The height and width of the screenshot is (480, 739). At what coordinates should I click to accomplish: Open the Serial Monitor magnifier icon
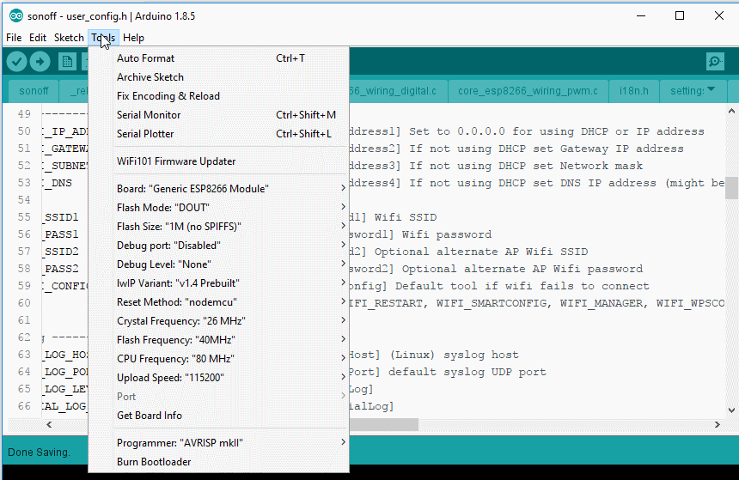coord(714,61)
